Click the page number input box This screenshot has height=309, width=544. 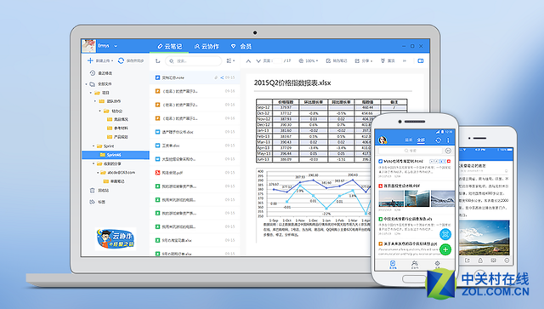pos(278,60)
